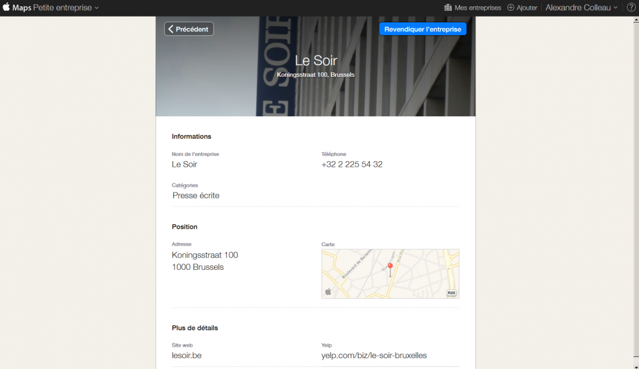Click the Plus de détails heading
The width and height of the screenshot is (639, 369).
[x=195, y=328]
